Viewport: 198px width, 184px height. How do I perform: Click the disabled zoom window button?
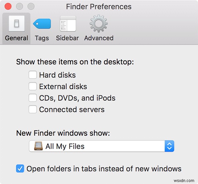pos(31,7)
